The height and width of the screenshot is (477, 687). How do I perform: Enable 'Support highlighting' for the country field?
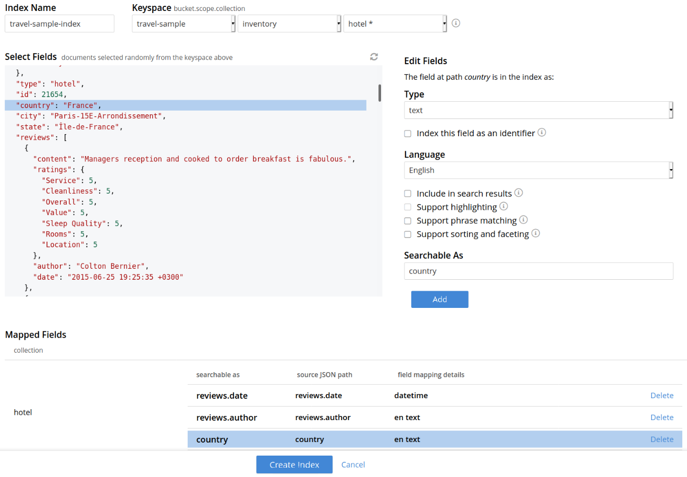point(408,207)
